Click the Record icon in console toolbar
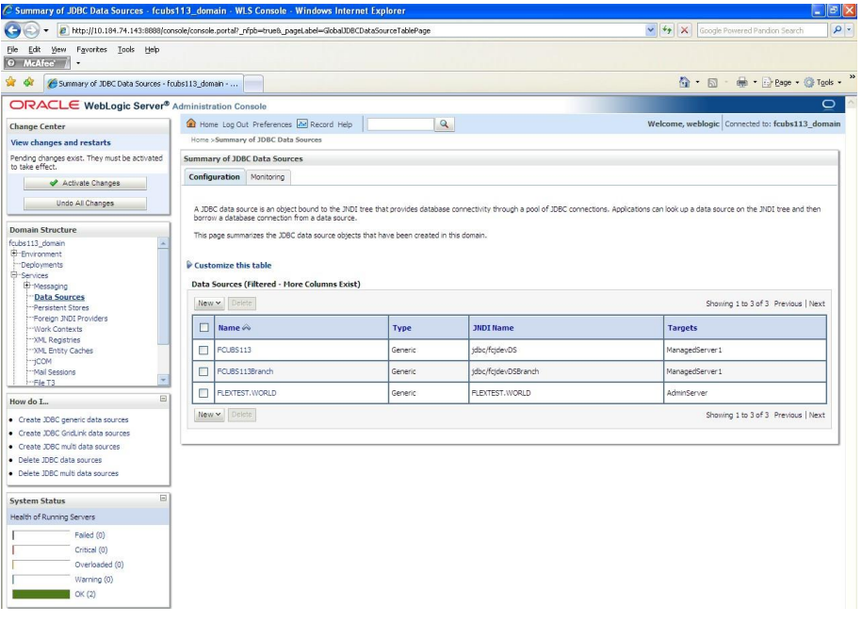 tap(302, 123)
